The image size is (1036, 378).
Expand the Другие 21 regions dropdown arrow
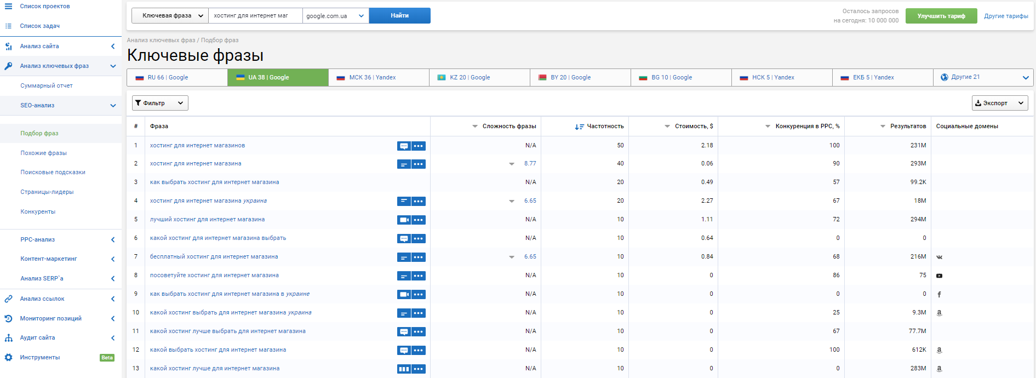pos(1026,78)
